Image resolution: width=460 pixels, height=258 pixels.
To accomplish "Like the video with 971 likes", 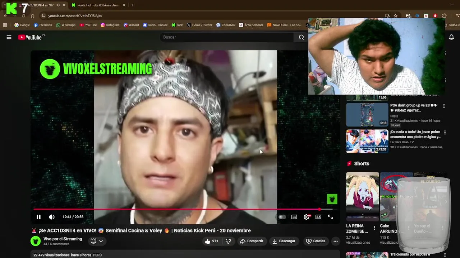I will [211, 241].
